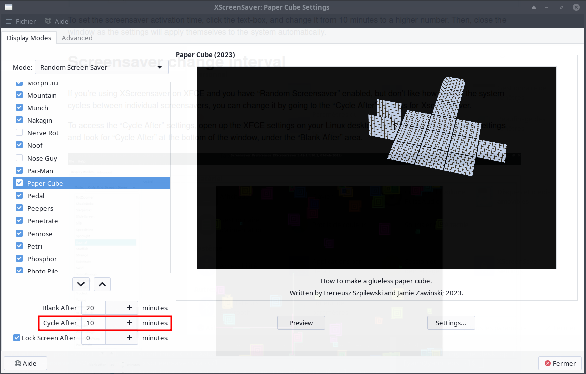Open the Fichier menu

[x=21, y=21]
